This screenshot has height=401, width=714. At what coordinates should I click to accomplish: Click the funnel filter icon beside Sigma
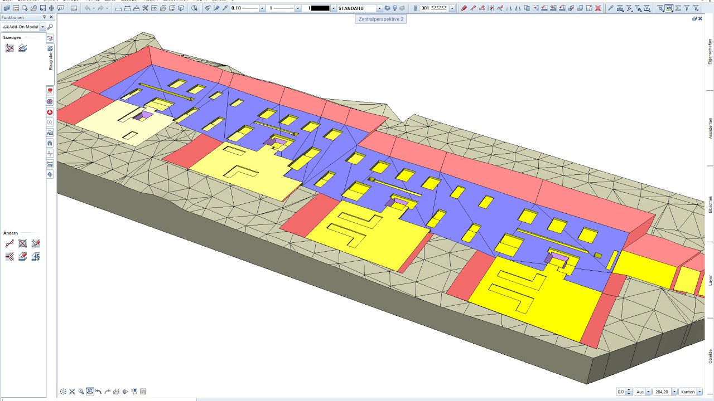[687, 8]
